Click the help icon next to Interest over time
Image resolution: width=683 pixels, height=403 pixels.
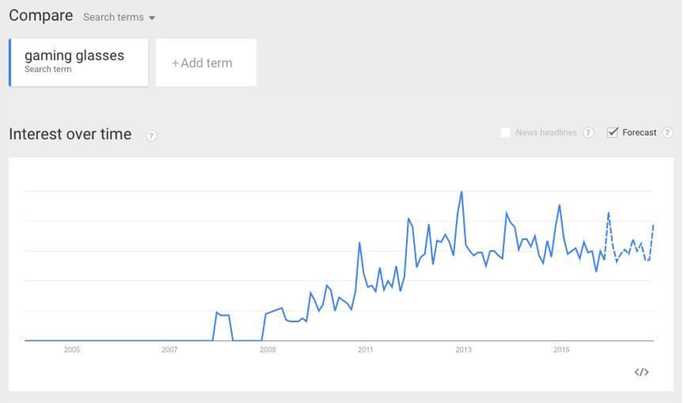point(151,135)
